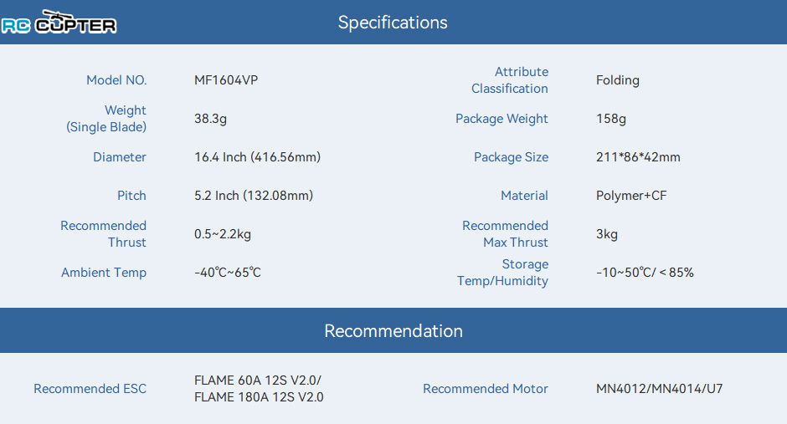Click the Folding attribute value

click(617, 80)
